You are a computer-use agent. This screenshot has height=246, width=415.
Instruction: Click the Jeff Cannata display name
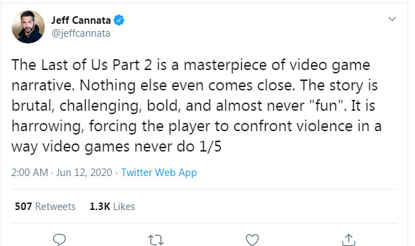81,20
